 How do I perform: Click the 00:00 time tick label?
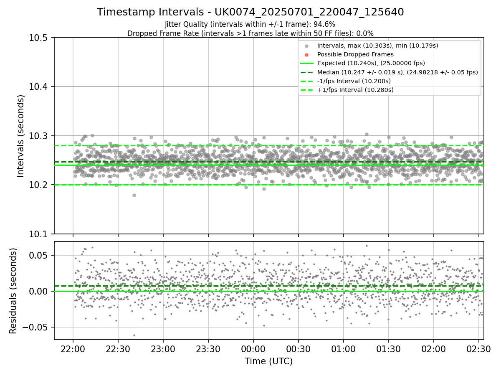tap(253, 348)
